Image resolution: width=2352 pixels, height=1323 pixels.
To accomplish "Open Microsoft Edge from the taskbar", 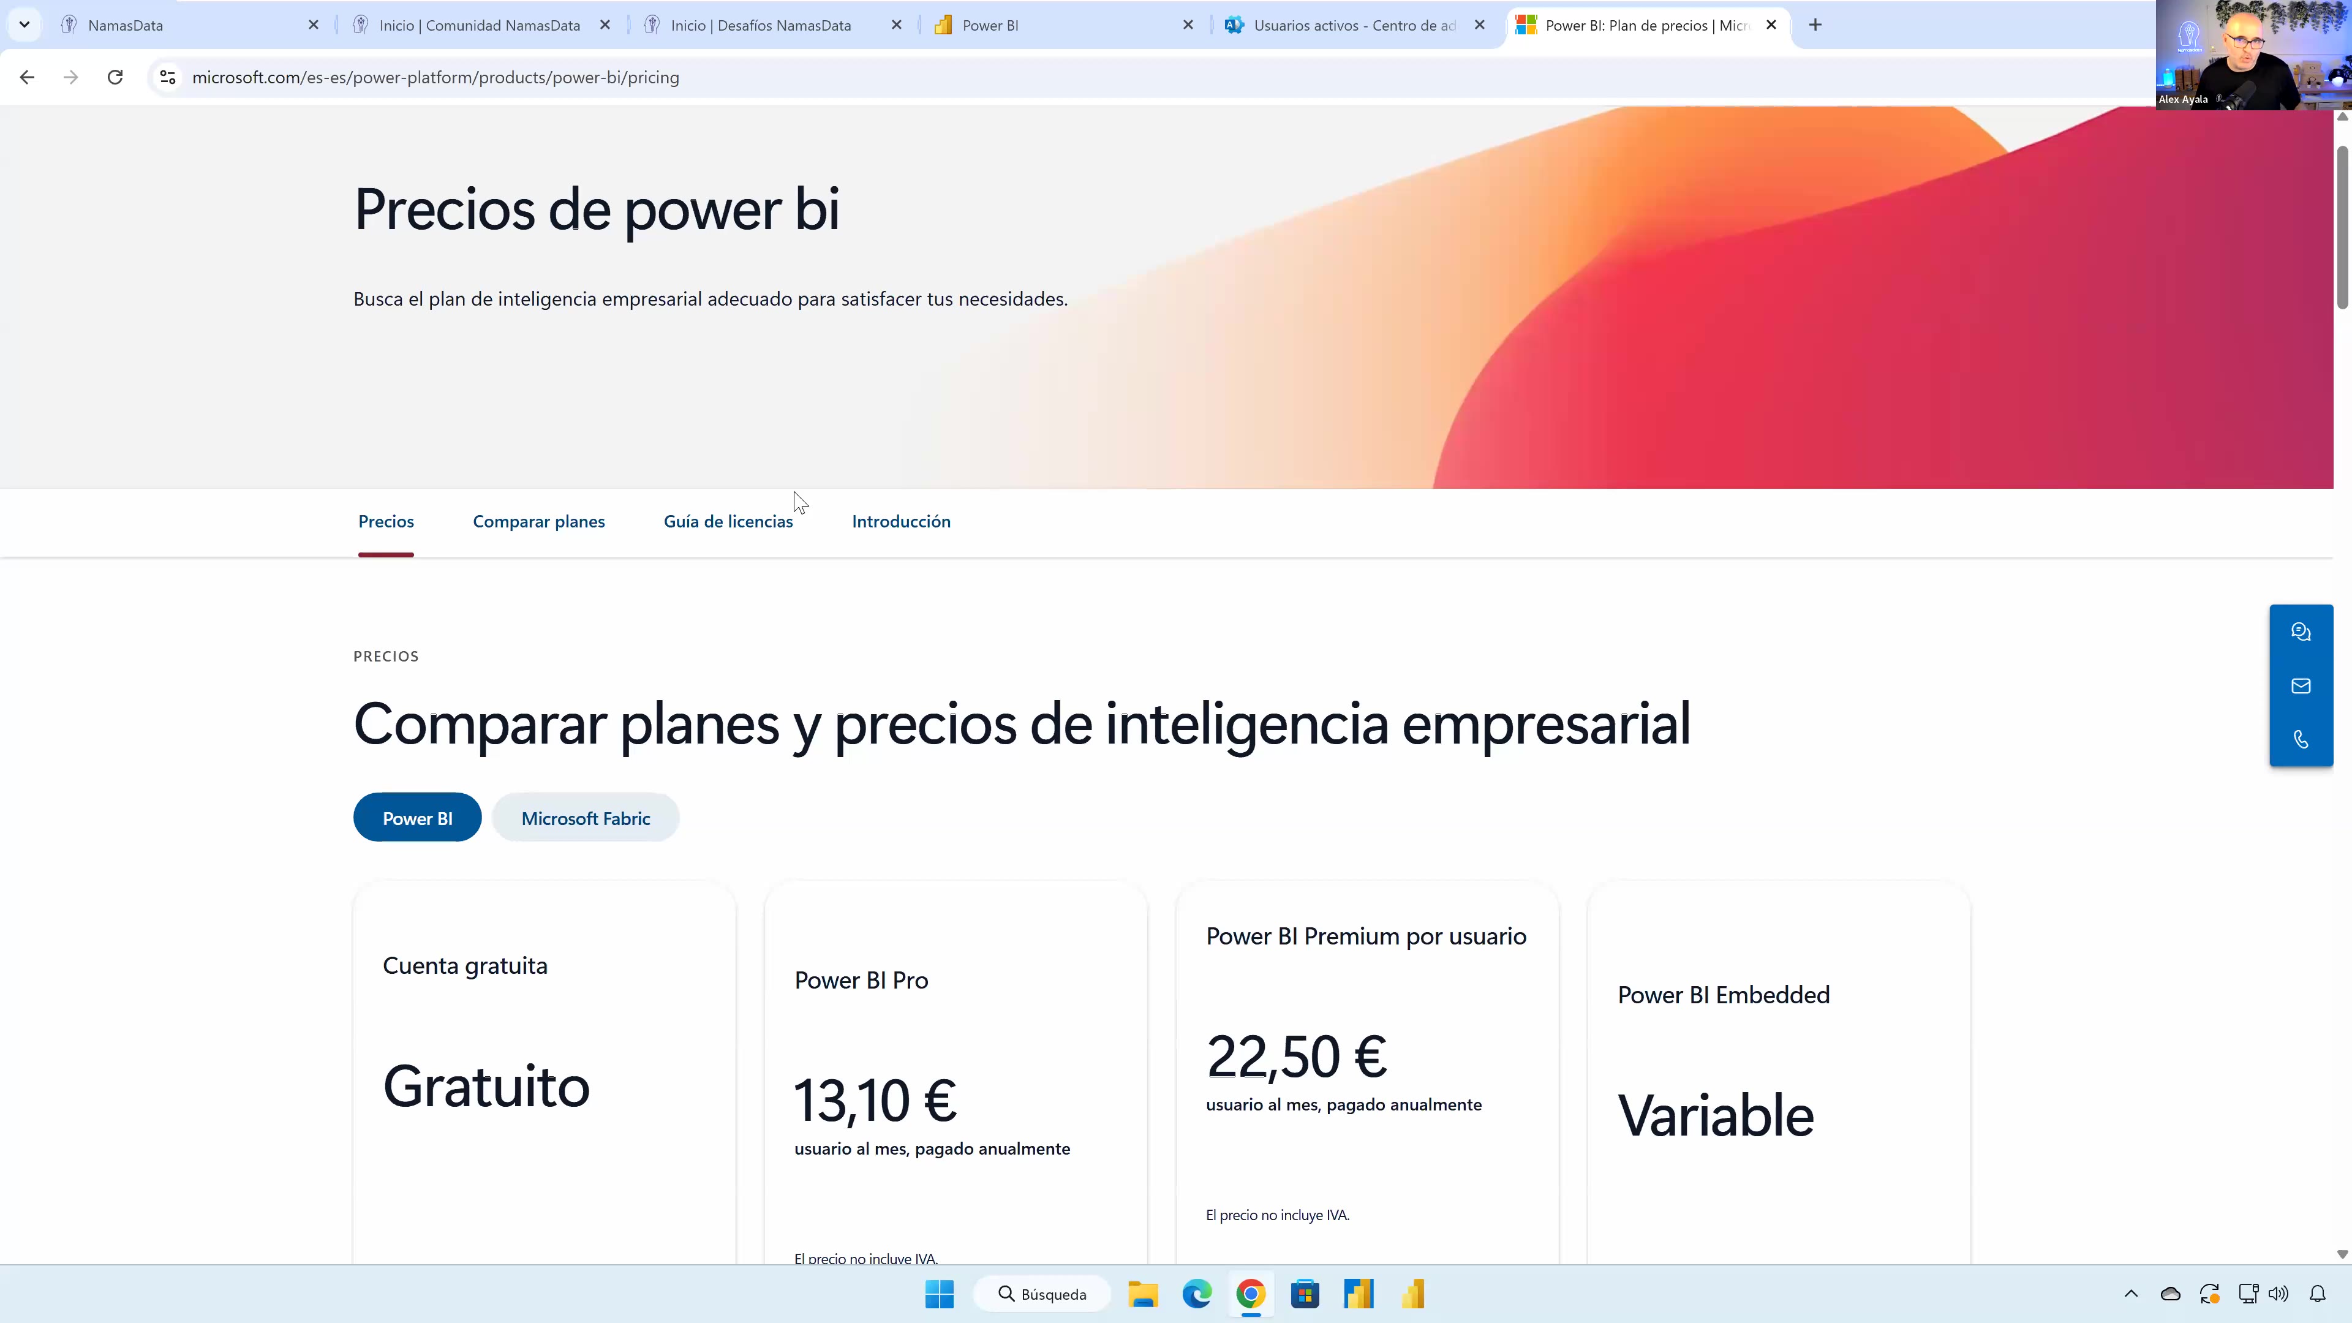I will click(1196, 1294).
